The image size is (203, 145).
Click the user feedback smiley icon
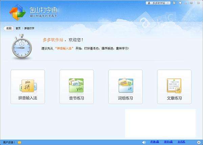pyautogui.click(x=19, y=142)
